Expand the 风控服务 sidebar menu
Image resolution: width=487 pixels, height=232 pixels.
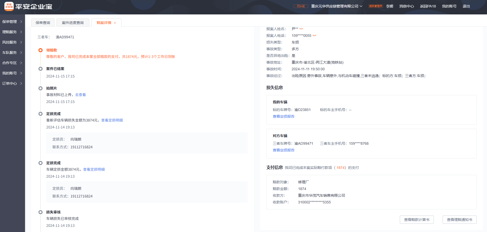[x=12, y=42]
